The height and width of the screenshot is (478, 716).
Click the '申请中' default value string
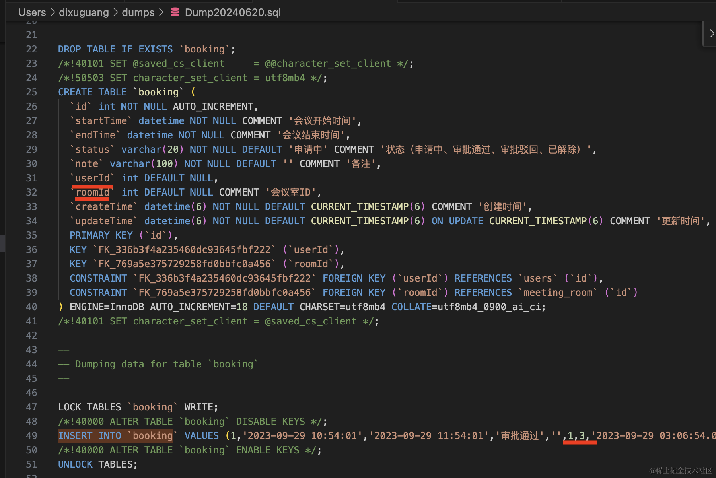pyautogui.click(x=308, y=150)
